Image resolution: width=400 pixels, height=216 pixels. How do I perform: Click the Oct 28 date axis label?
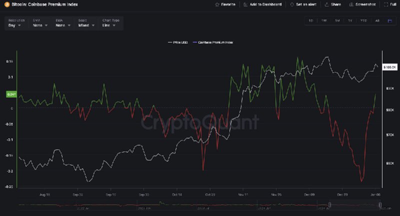click(x=210, y=194)
